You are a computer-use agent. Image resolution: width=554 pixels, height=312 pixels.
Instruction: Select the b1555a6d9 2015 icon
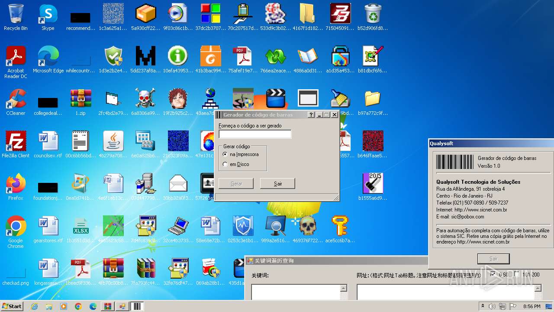(x=373, y=187)
